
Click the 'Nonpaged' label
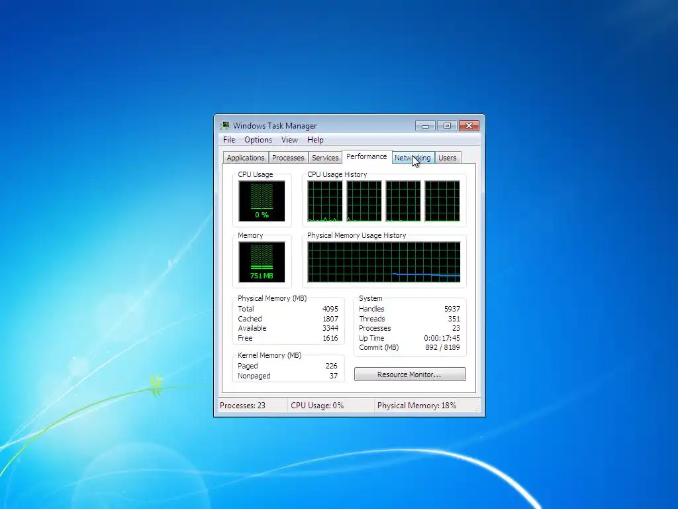[254, 376]
